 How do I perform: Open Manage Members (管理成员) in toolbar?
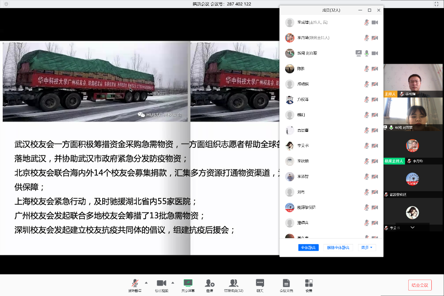pos(233,285)
